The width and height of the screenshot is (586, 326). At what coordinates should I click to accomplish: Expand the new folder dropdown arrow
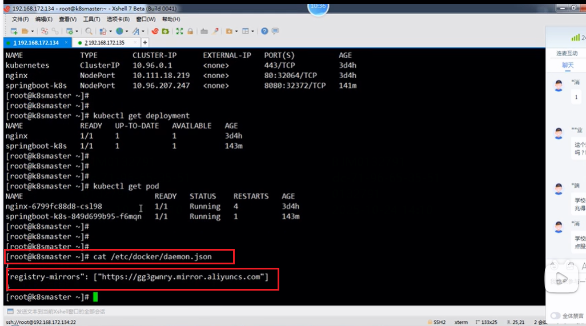coord(236,31)
